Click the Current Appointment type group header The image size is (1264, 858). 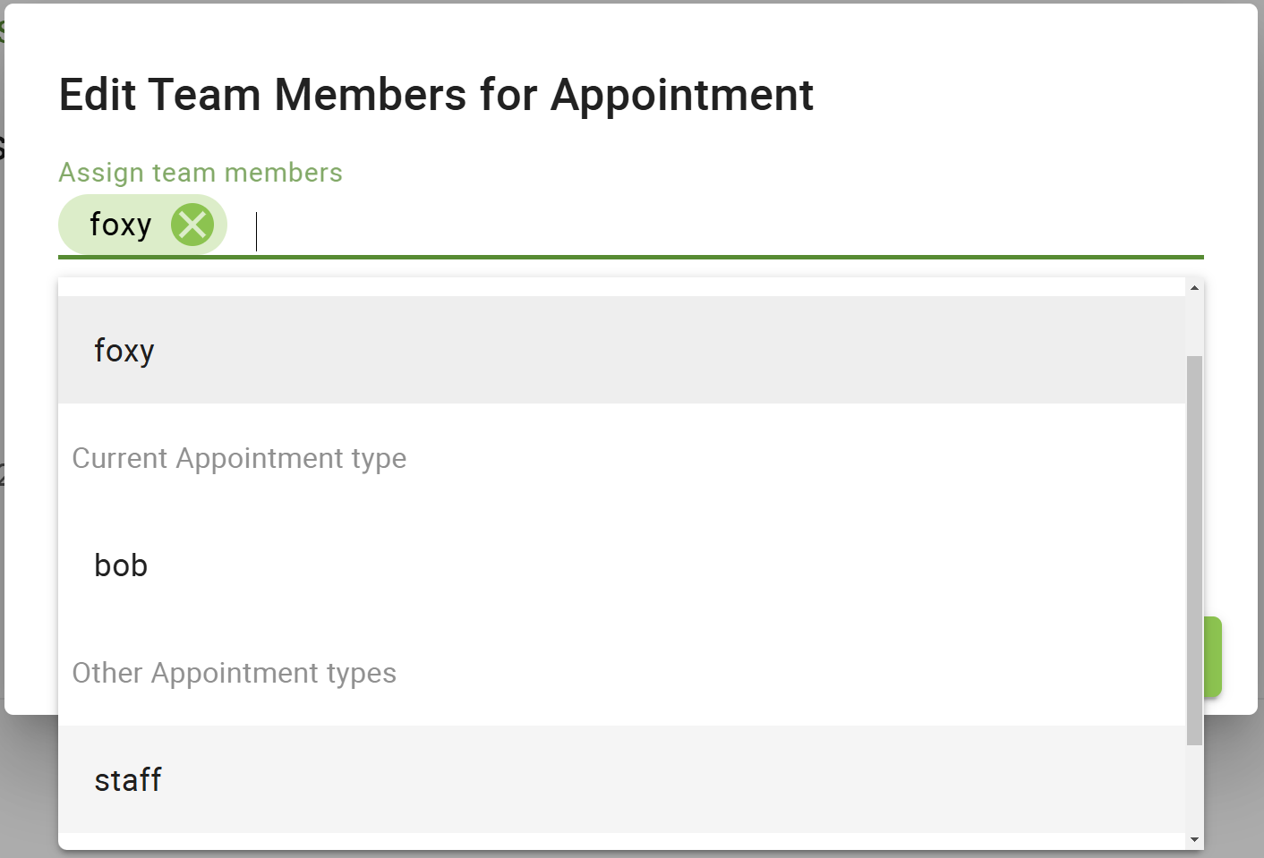(x=239, y=457)
